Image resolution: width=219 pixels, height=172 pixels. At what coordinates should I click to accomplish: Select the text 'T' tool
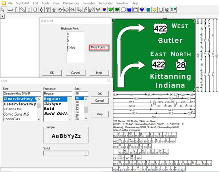pyautogui.click(x=48, y=9)
